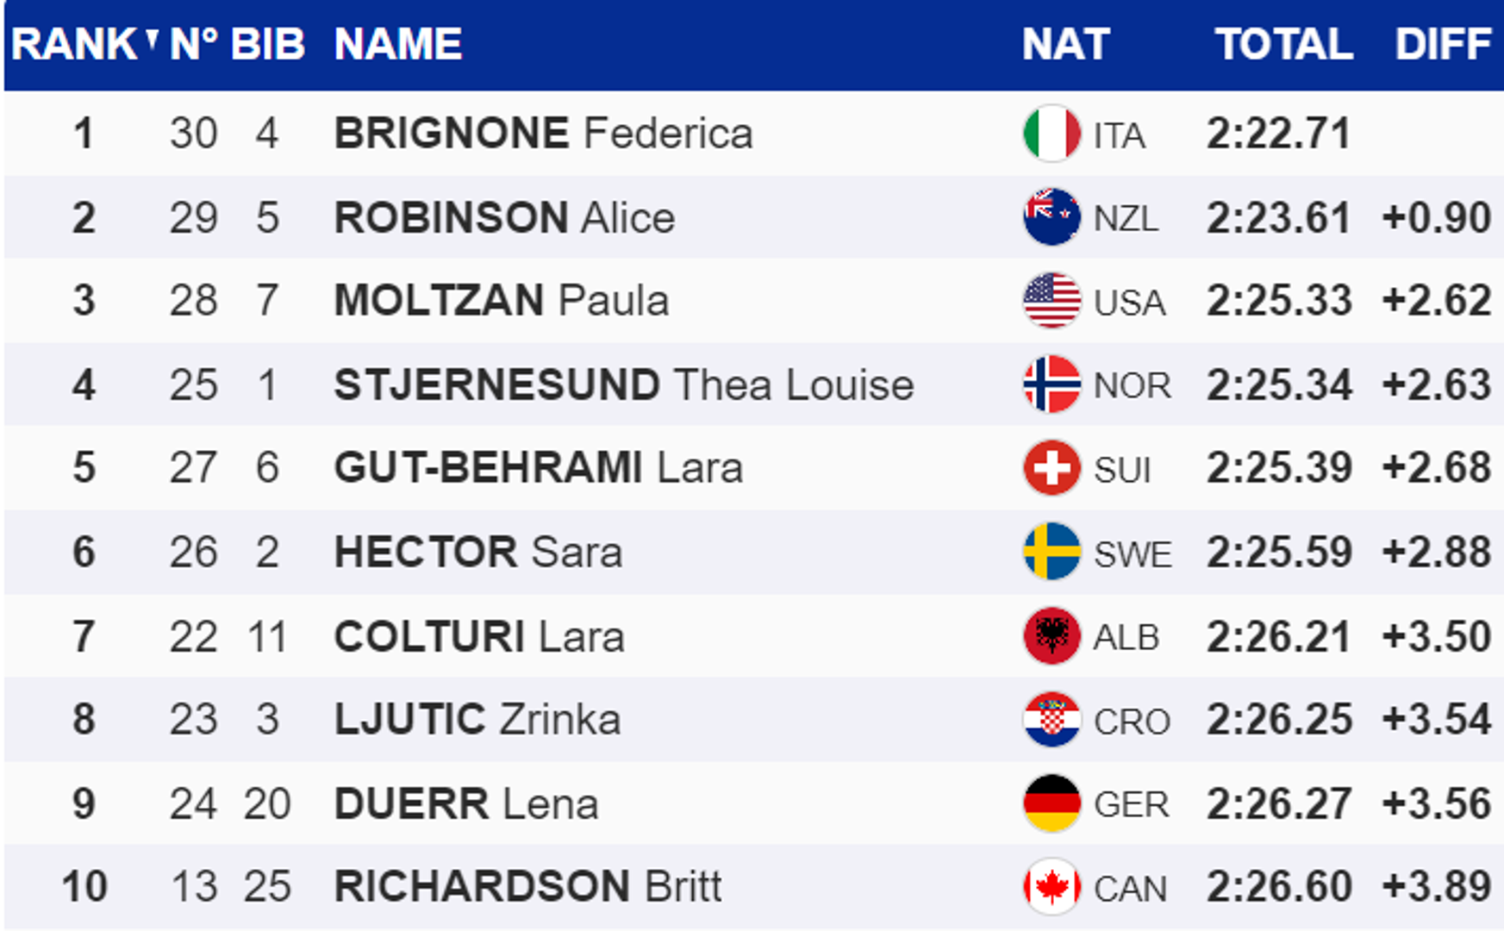Sort table by TOTAL column header
The image size is (1504, 931).
click(x=1284, y=44)
